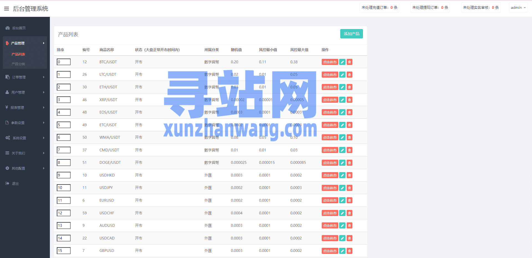
Task: Edit the ETH/USDT product pencil icon
Action: [x=342, y=87]
